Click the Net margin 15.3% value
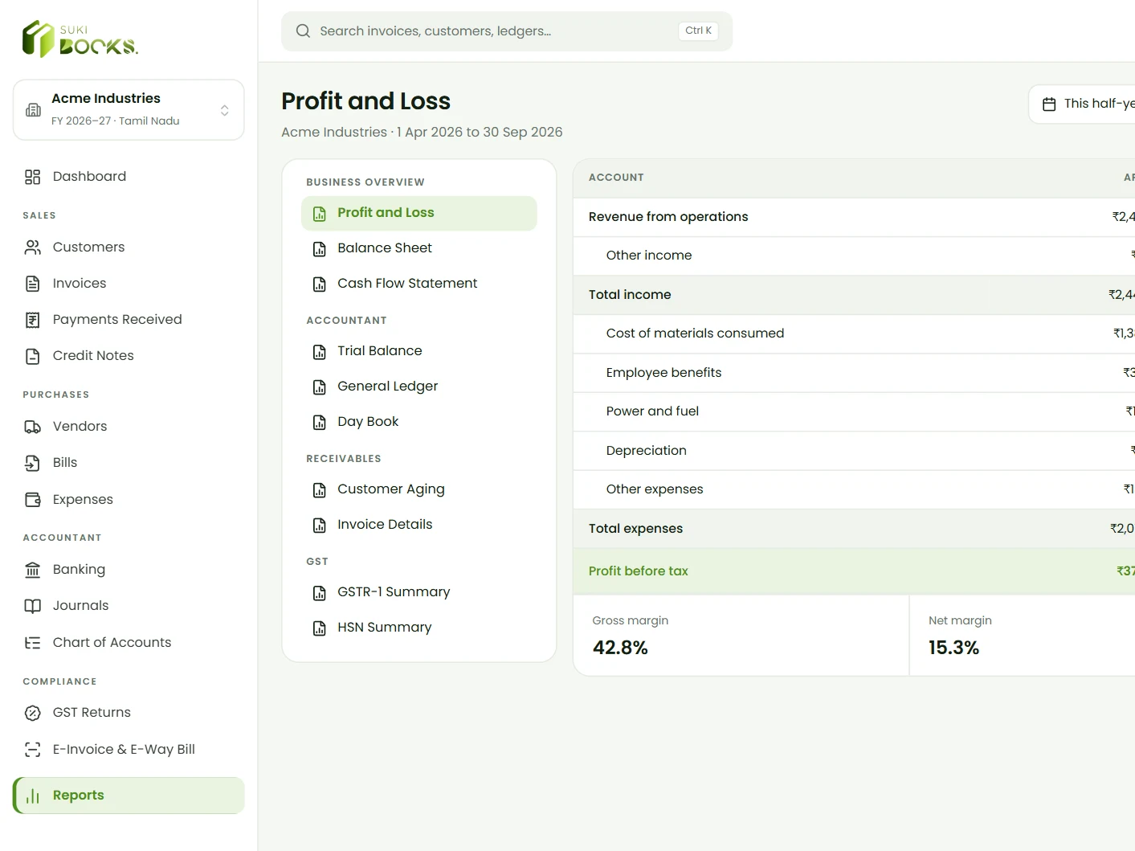The width and height of the screenshot is (1135, 851). (x=953, y=648)
